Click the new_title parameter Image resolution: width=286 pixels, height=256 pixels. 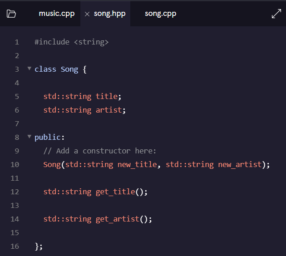click(137, 164)
